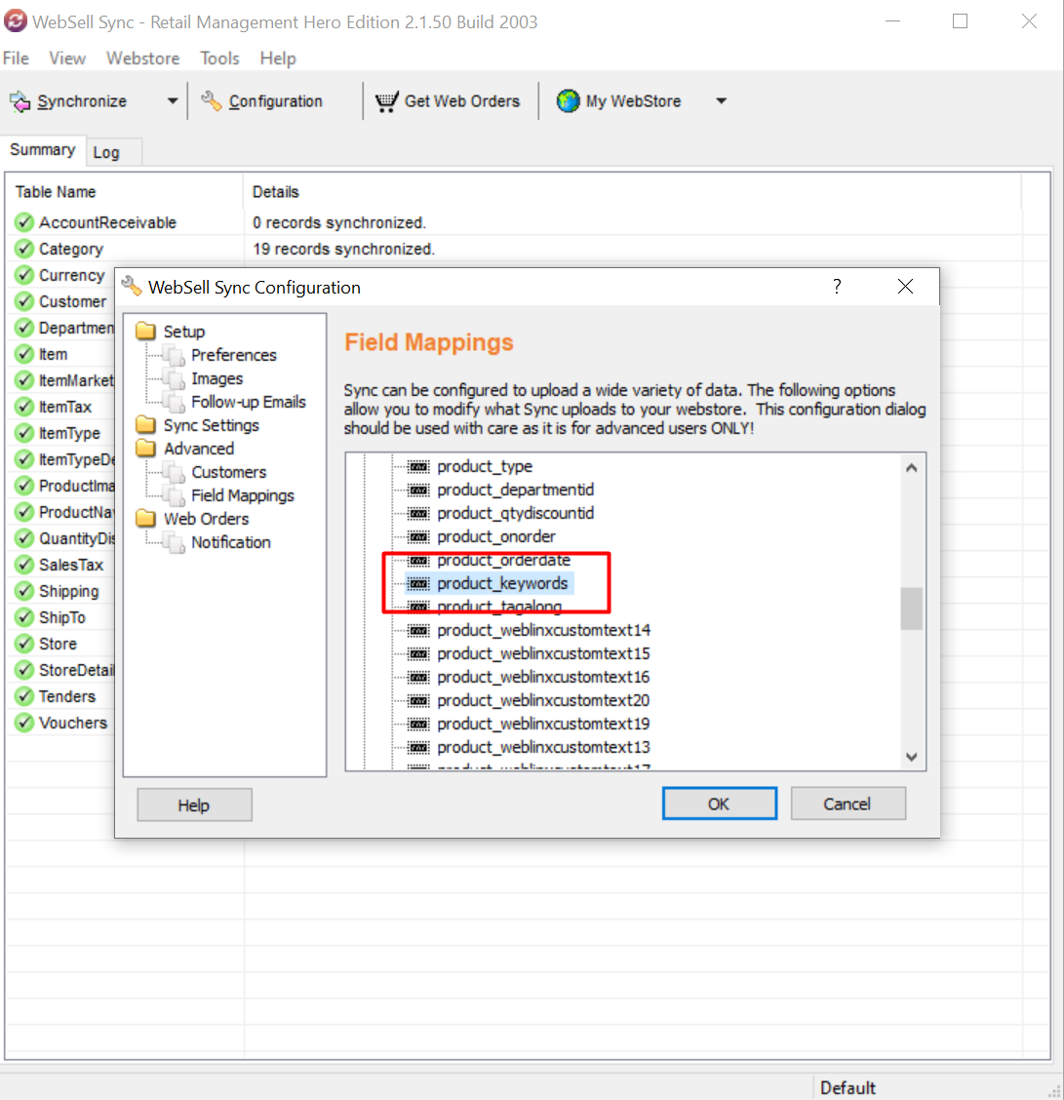Select the product_qtydiscountid field
This screenshot has width=1064, height=1100.
pyautogui.click(x=516, y=514)
